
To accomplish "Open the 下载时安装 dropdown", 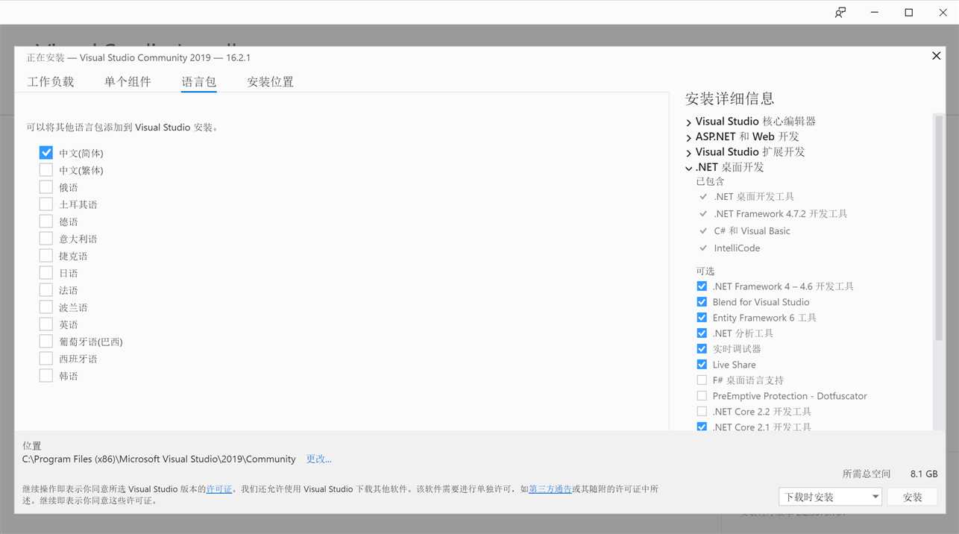I will click(x=830, y=497).
